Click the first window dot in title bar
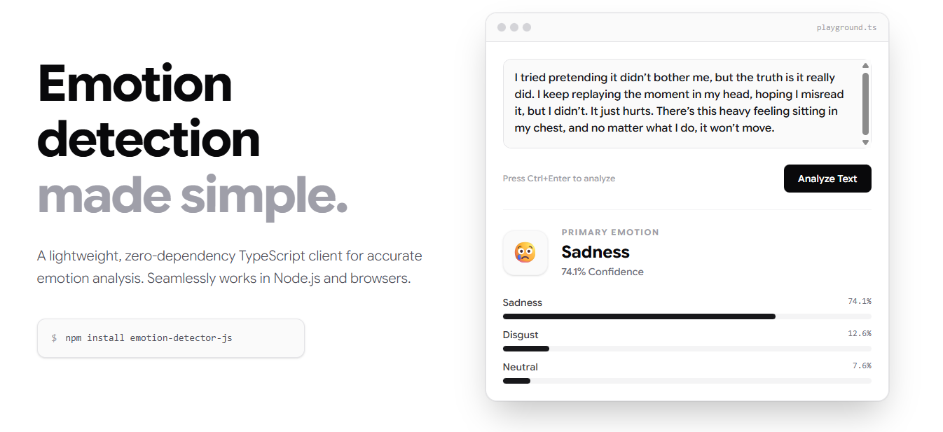The width and height of the screenshot is (943, 432). pos(501,27)
